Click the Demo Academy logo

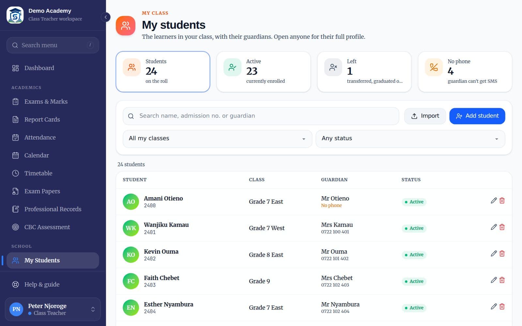coord(15,15)
